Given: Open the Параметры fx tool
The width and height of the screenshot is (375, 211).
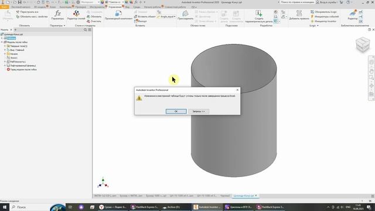Looking at the screenshot, I should (57, 15).
